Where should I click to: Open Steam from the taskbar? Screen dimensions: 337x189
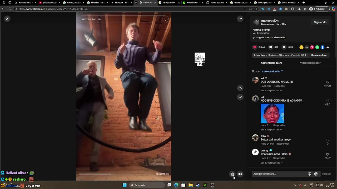coord(198,185)
